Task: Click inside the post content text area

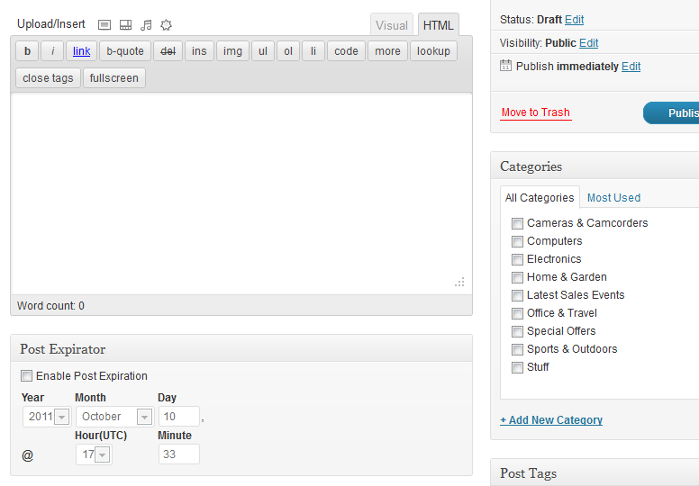Action: pyautogui.click(x=241, y=193)
